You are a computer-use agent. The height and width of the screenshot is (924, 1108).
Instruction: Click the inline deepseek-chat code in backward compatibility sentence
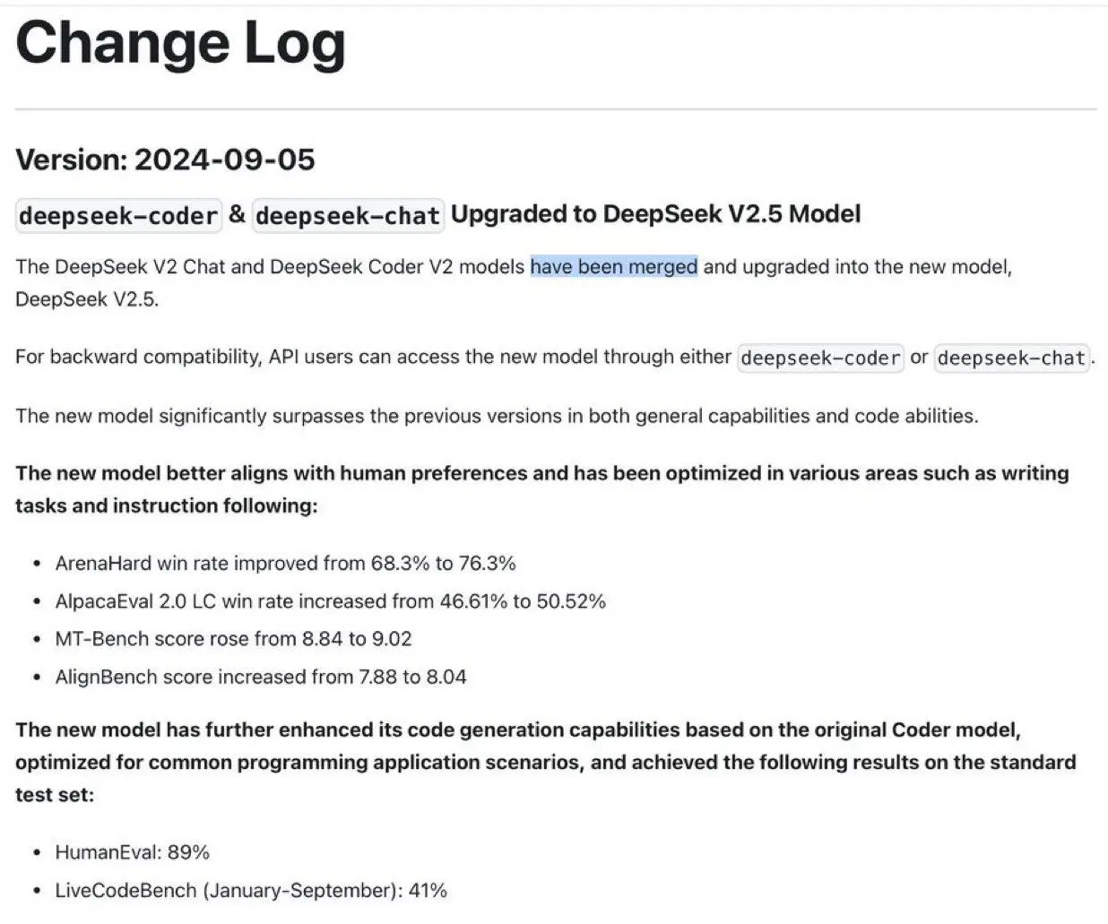click(x=1012, y=358)
